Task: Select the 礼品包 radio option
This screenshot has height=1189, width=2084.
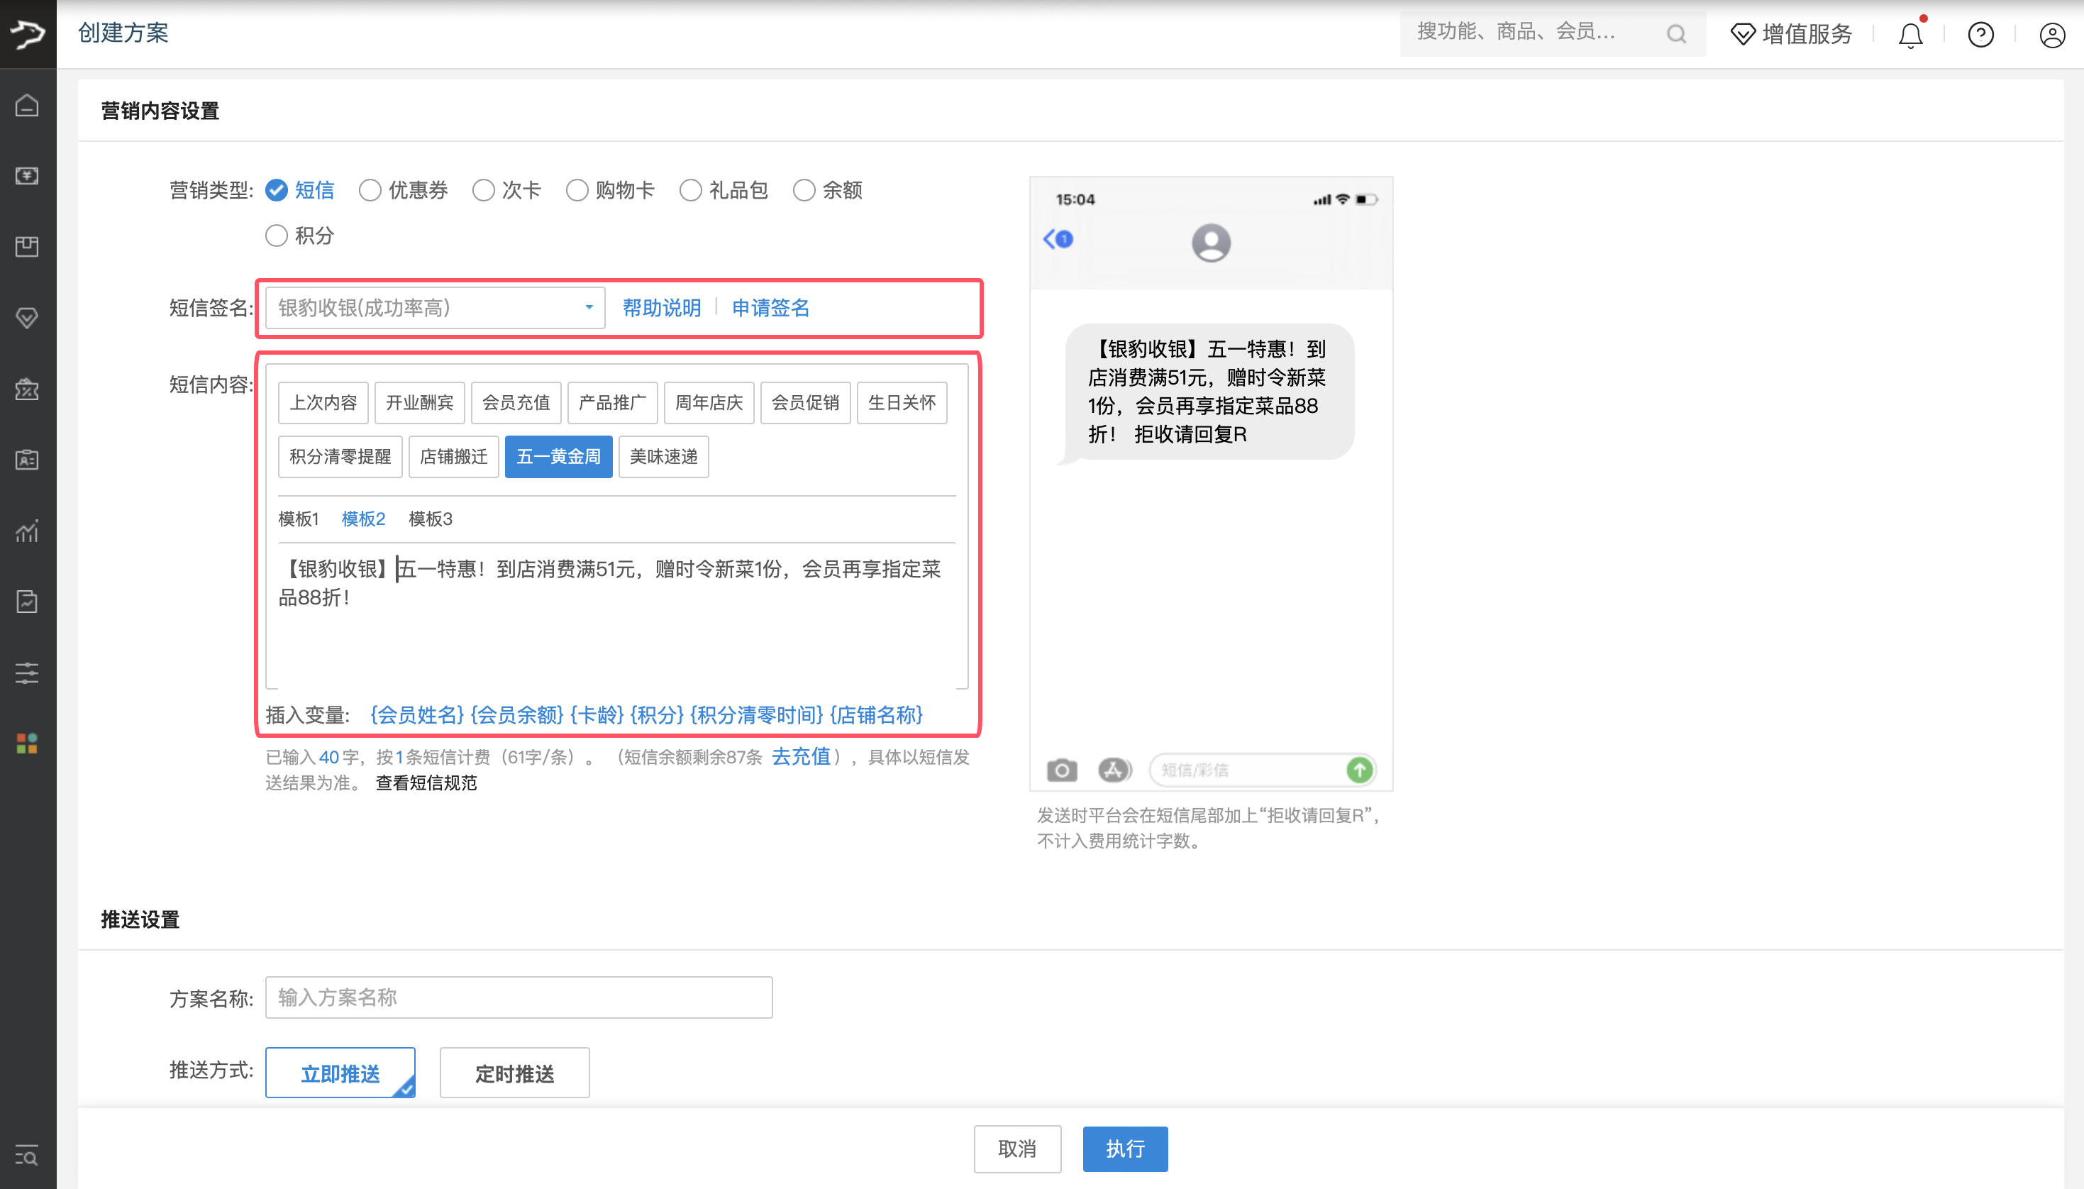Action: [x=691, y=190]
